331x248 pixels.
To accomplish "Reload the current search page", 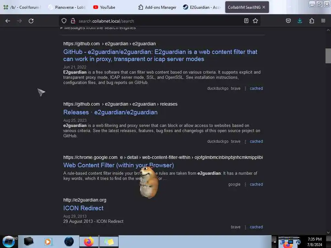I will coord(31,21).
